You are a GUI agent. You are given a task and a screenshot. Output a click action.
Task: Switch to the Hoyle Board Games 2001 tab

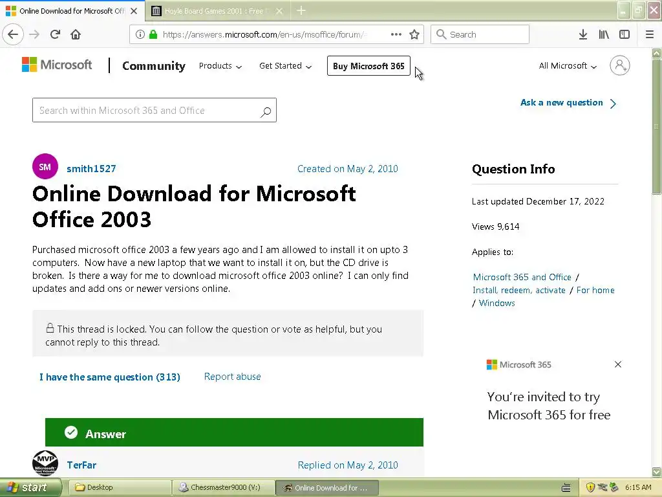[217, 11]
